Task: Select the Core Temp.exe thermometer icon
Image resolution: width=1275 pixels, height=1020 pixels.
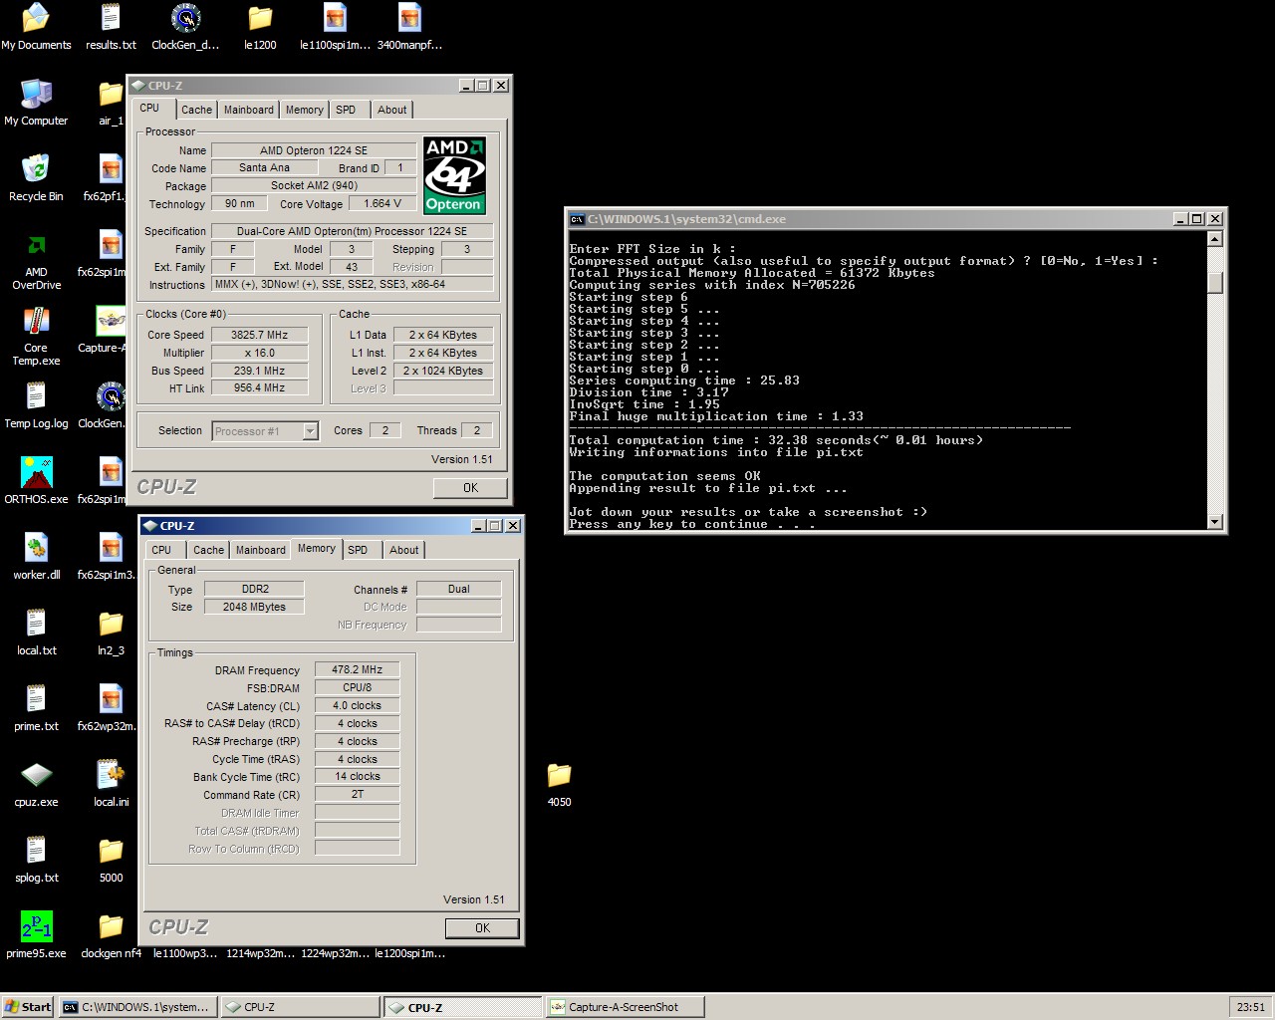Action: (36, 321)
